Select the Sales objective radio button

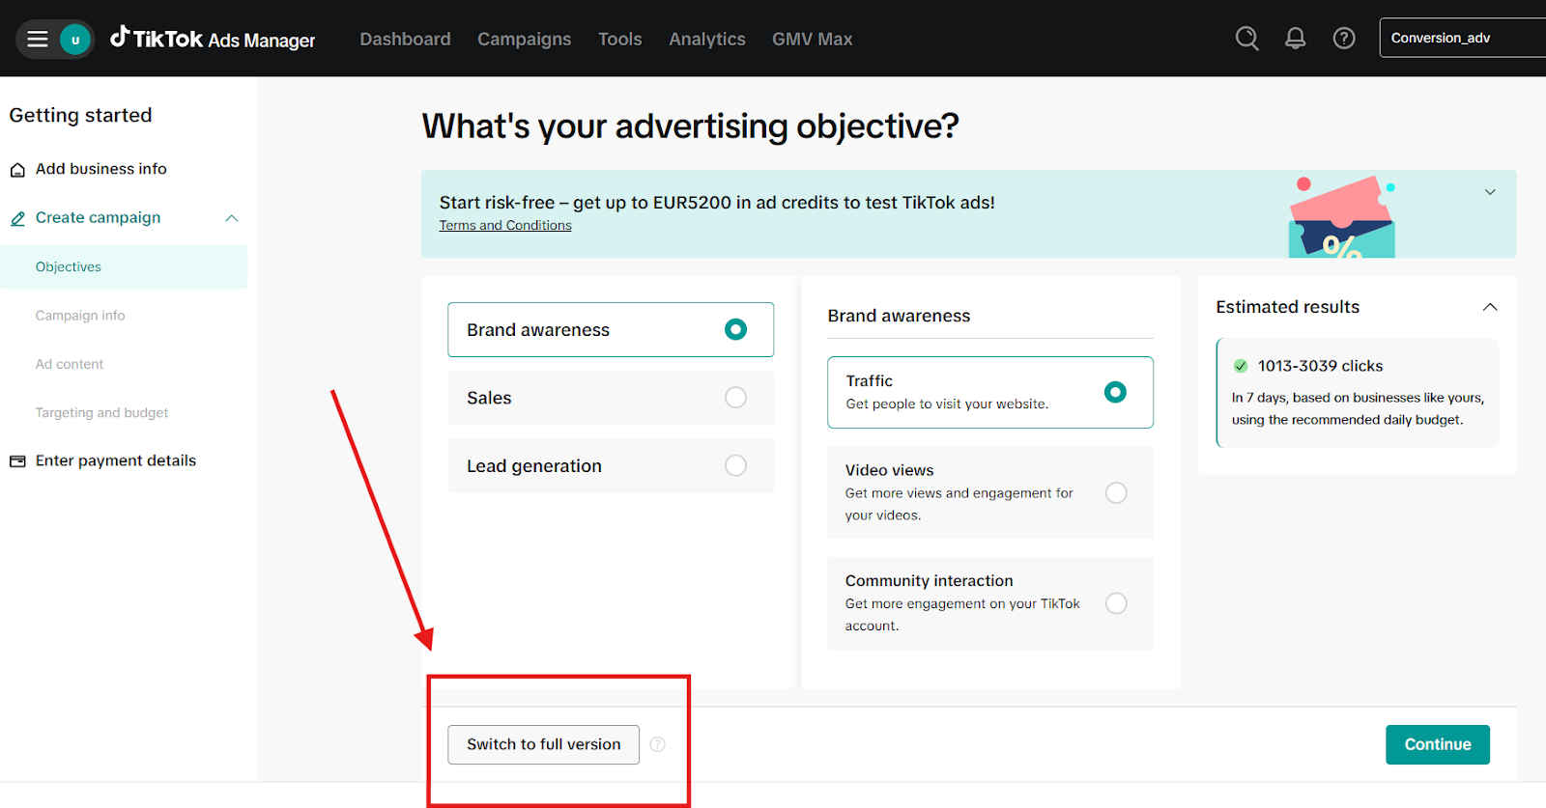735,398
